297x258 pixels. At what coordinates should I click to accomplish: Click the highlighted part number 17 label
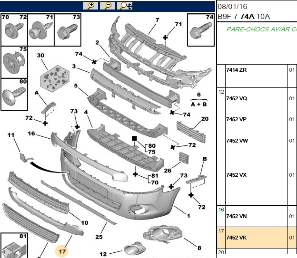pos(62,251)
